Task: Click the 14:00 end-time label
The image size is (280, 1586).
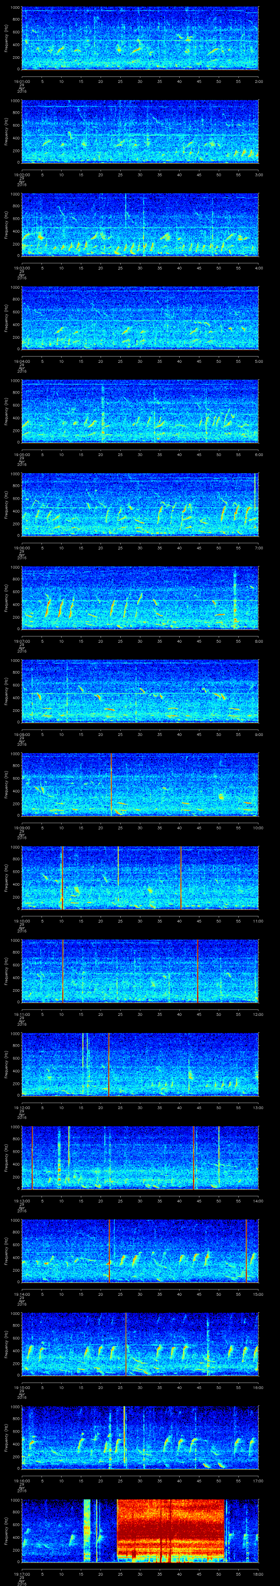Action: 258,1201
